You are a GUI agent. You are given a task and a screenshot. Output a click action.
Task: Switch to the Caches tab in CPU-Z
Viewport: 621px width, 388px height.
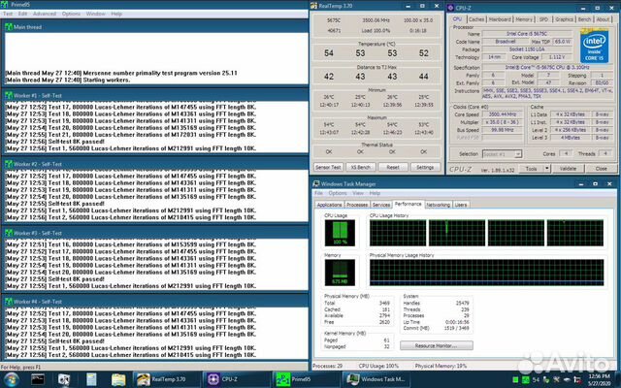click(476, 19)
